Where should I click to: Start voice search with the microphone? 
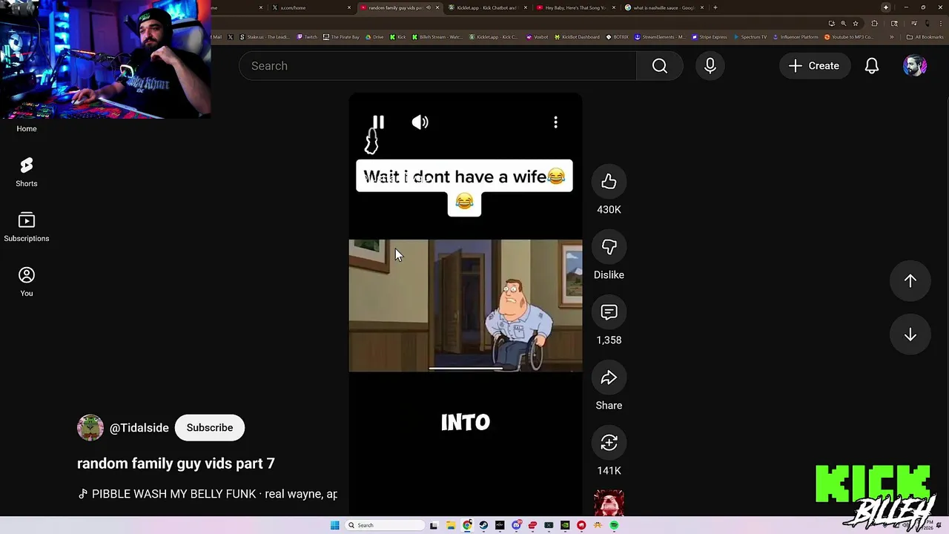710,66
